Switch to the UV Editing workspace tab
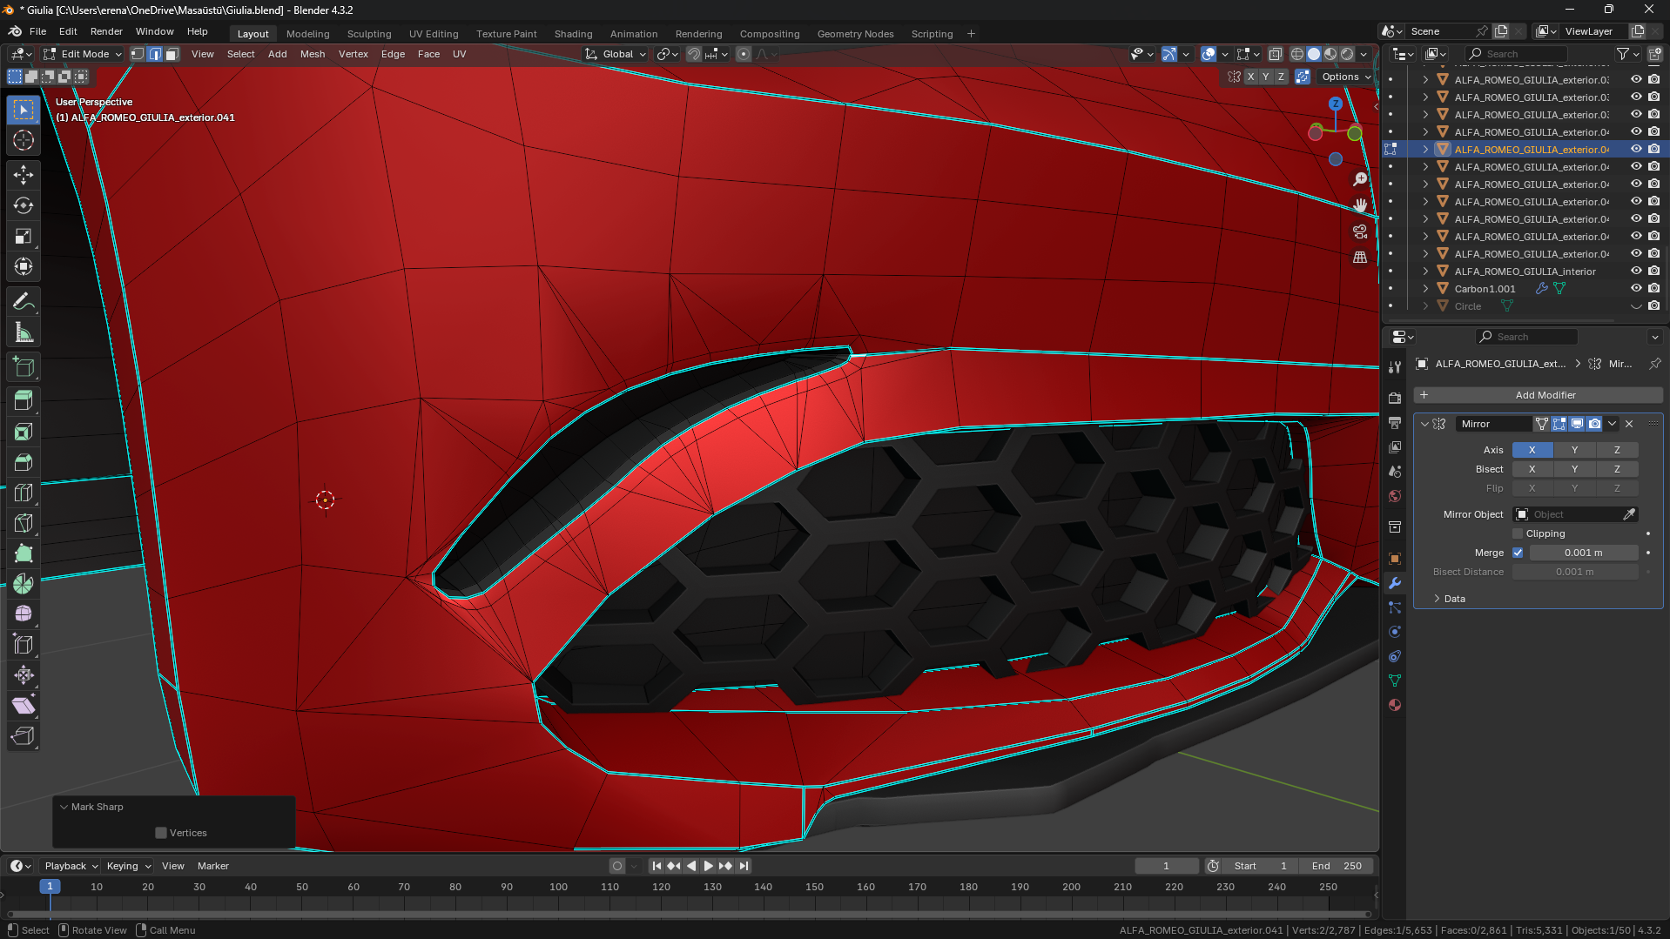This screenshot has width=1670, height=939. tap(434, 34)
